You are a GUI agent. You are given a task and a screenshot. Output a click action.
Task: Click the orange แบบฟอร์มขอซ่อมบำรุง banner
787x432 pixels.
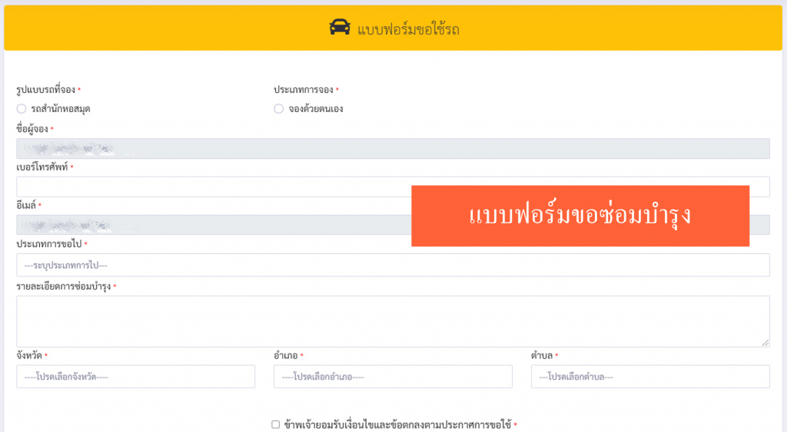point(579,216)
